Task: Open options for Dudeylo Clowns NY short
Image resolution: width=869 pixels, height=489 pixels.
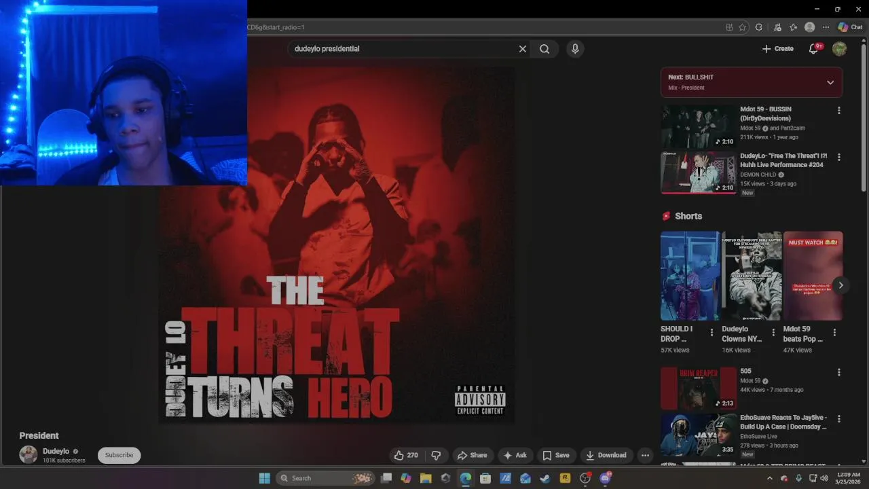Action: [x=773, y=332]
